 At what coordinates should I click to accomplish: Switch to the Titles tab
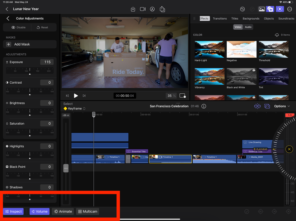[x=235, y=19]
